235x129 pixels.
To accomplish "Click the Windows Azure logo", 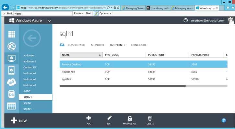I will tap(26, 20).
